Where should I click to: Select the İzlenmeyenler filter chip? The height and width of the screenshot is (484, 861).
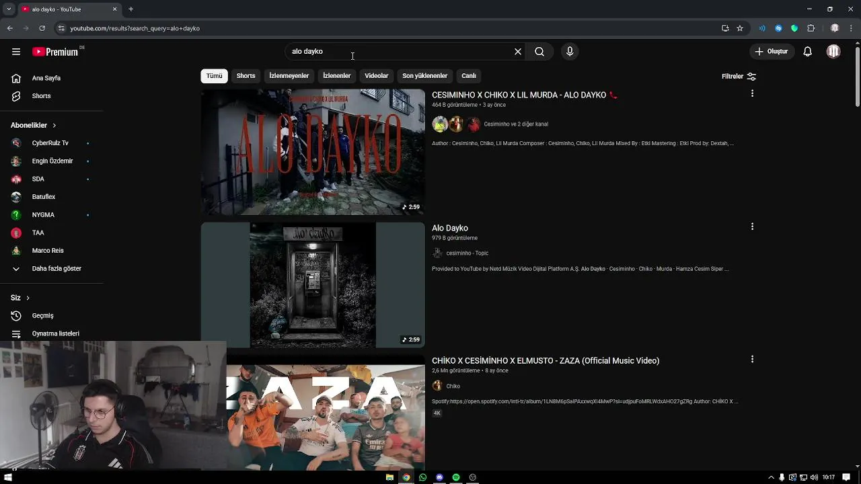pos(289,76)
